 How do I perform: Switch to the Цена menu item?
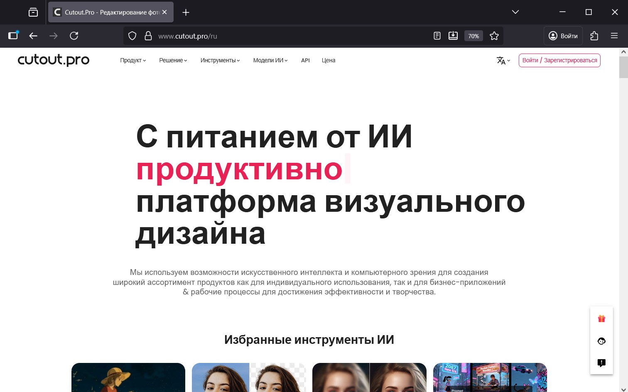click(328, 60)
